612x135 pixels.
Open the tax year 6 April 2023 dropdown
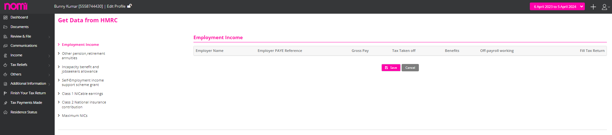(x=557, y=6)
